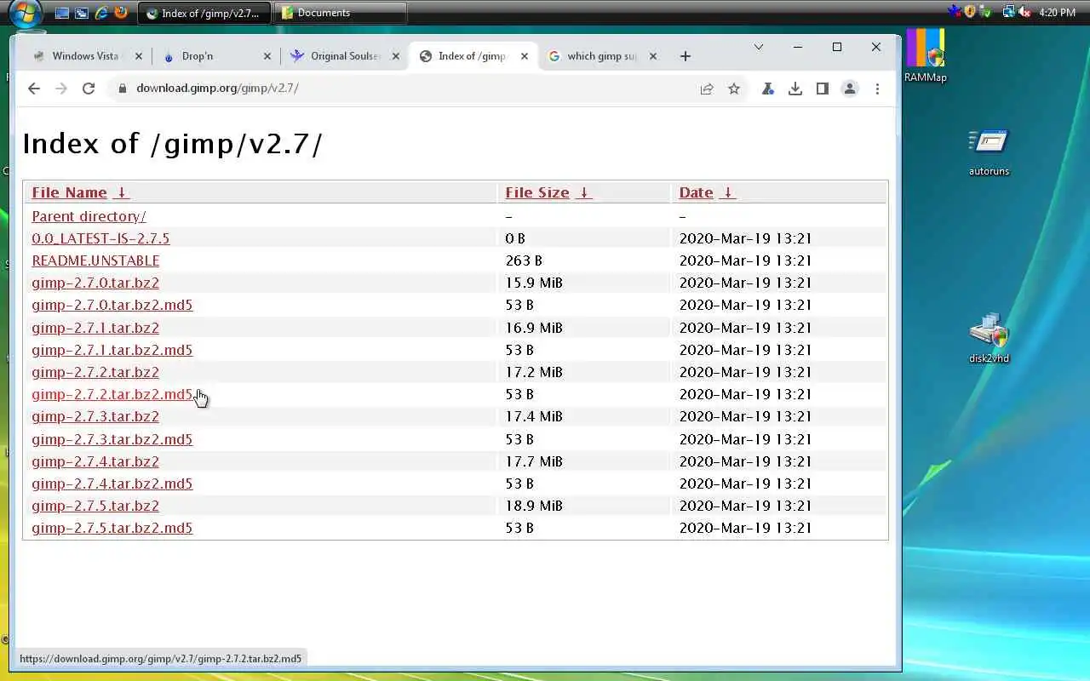Select Documents taskbar button
The image size is (1090, 681).
pyautogui.click(x=340, y=13)
